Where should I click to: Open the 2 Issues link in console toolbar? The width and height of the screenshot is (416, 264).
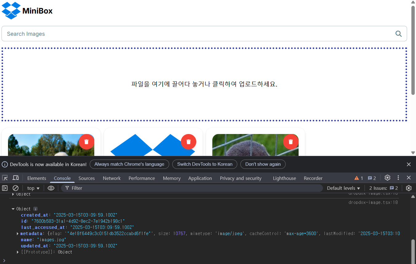pyautogui.click(x=384, y=188)
